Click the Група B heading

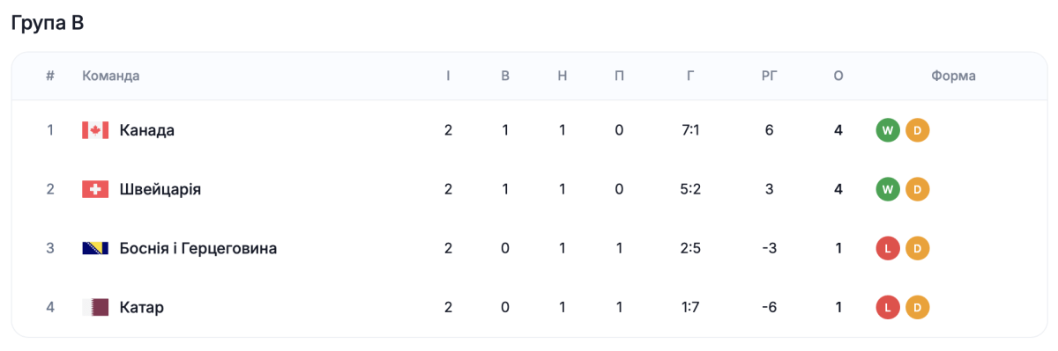coord(48,24)
